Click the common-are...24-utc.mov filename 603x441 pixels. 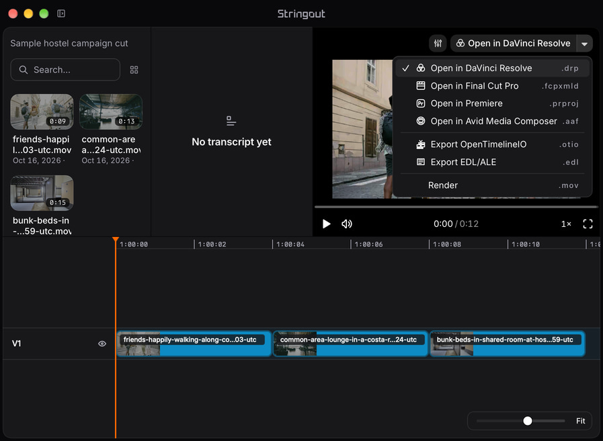coord(111,144)
